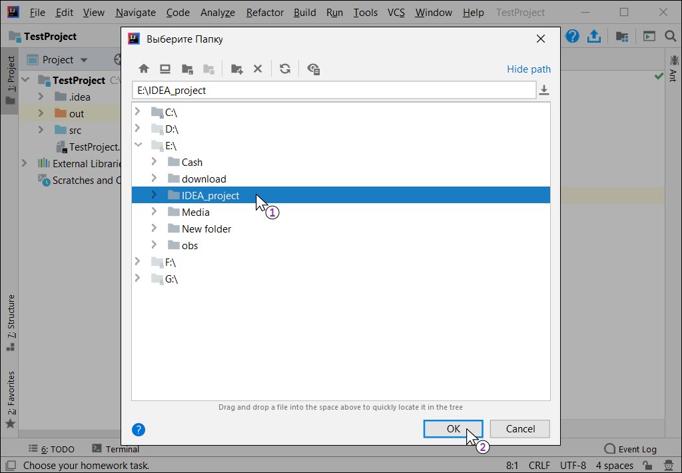Refresh the folder tree
The height and width of the screenshot is (473, 682).
pos(285,69)
